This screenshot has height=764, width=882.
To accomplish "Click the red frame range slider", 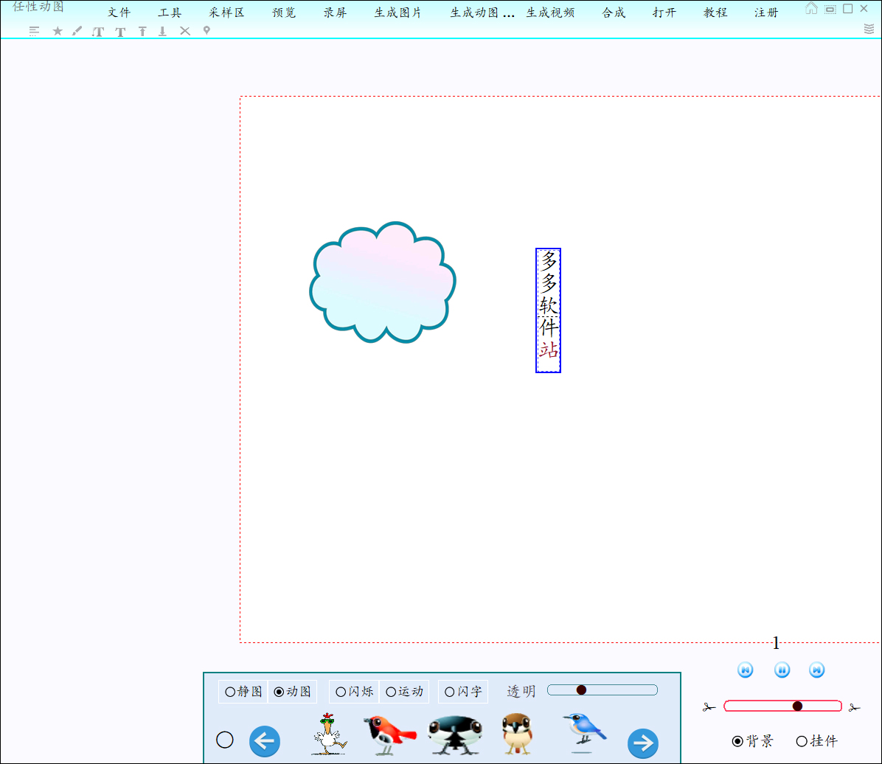I will click(x=782, y=706).
